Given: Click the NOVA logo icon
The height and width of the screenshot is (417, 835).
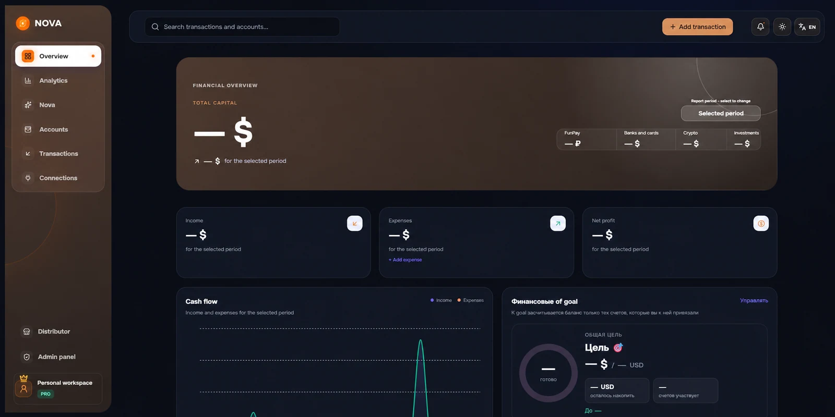Looking at the screenshot, I should click(x=23, y=23).
